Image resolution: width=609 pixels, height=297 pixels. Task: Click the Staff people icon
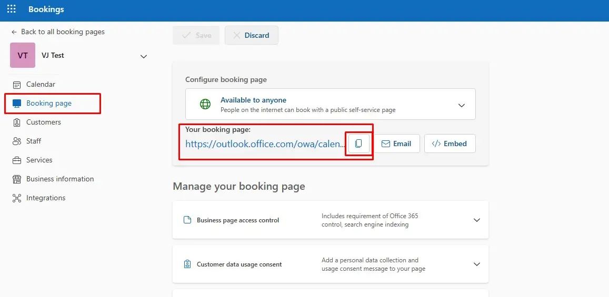point(17,141)
